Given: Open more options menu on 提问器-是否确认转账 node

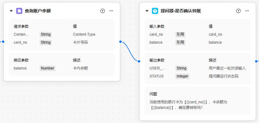Looking at the screenshot, I should tap(247, 11).
